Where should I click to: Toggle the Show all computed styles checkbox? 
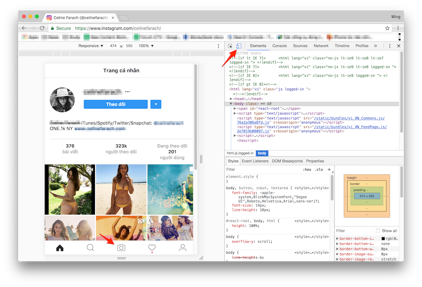(x=378, y=230)
